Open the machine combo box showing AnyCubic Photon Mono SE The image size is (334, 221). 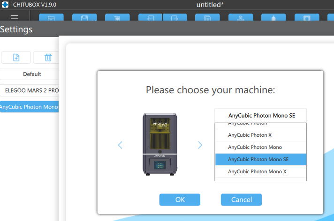coord(260,116)
